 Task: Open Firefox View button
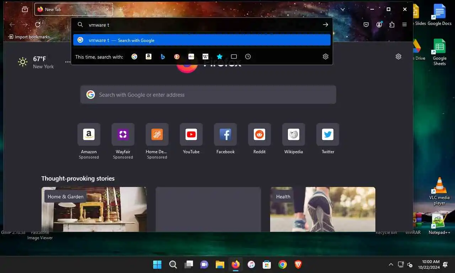pos(25,10)
